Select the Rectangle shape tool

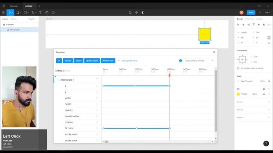click(x=25, y=12)
